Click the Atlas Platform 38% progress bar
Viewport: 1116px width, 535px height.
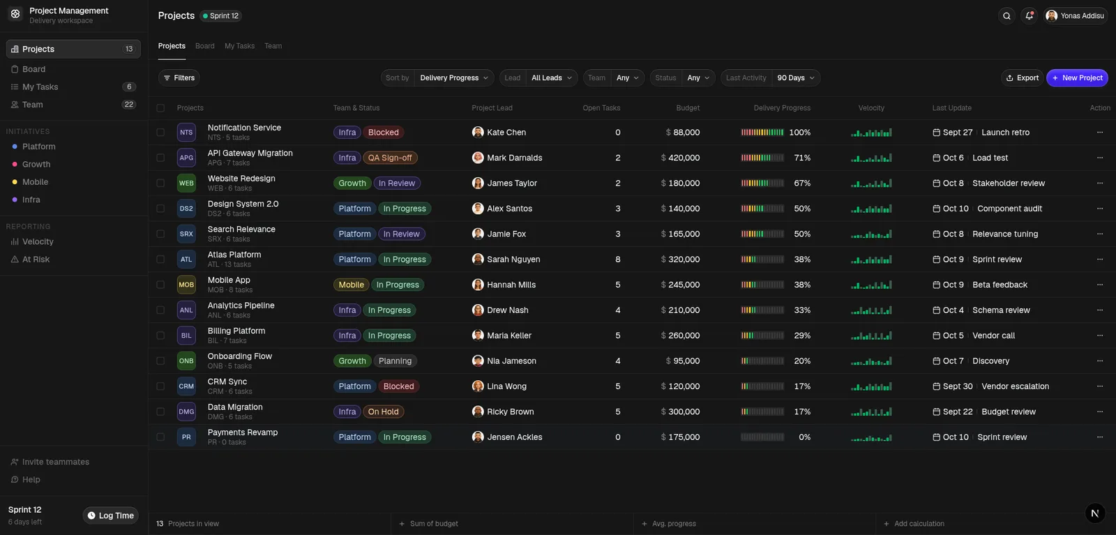tap(762, 259)
